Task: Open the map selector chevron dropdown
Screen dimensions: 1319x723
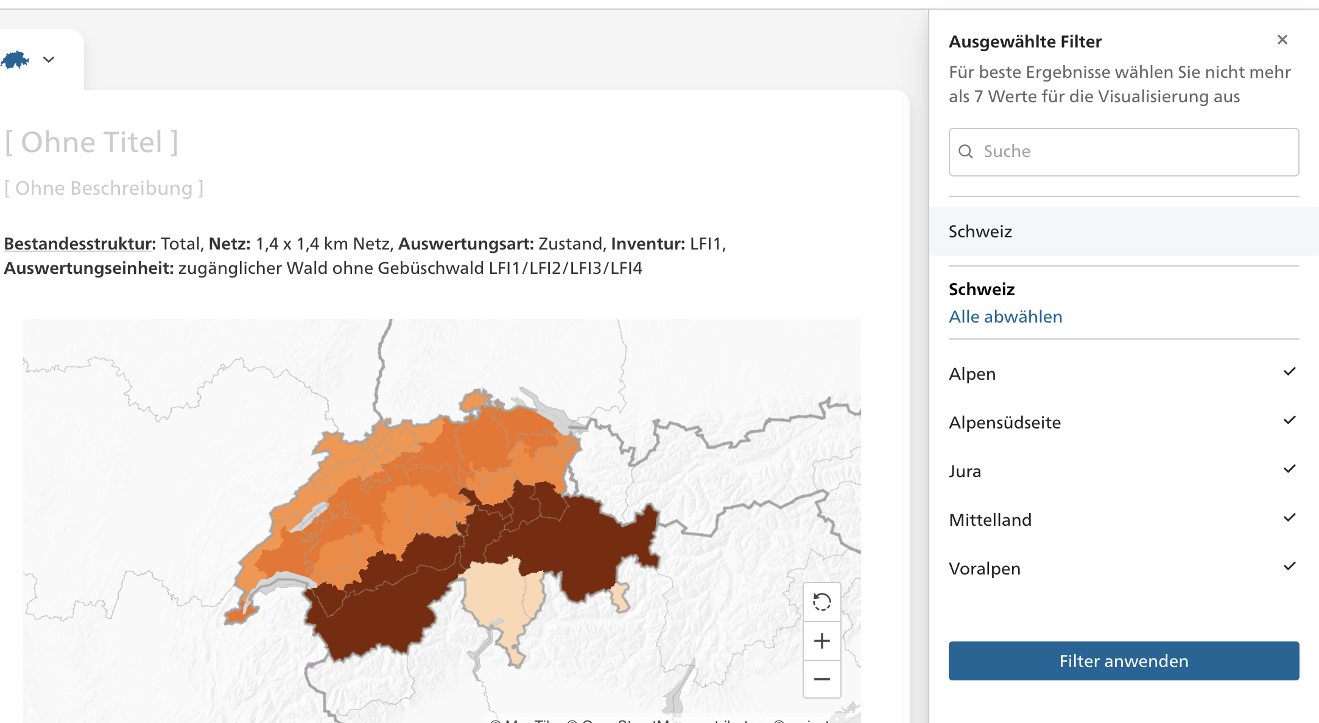Action: click(49, 59)
